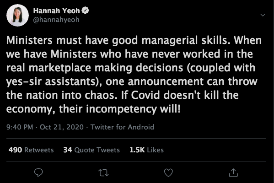This screenshot has width=274, height=183.
Task: Open the share tweet icon
Action: [x=233, y=172]
